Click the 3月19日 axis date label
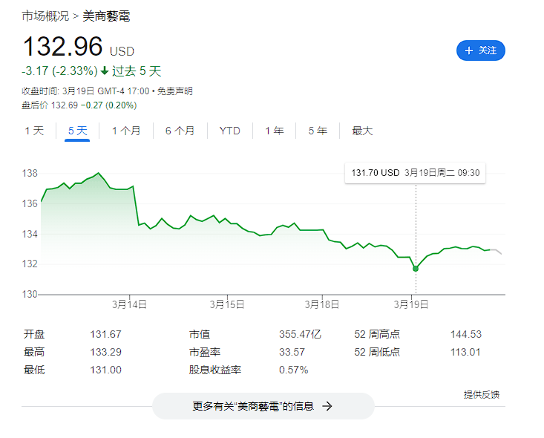 point(411,304)
